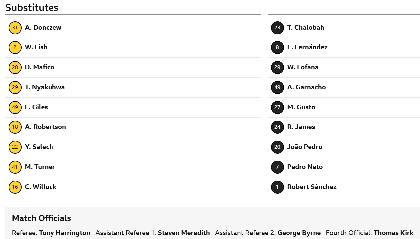
Task: Click the T. Nyakuhwa player name
Action: [45, 87]
